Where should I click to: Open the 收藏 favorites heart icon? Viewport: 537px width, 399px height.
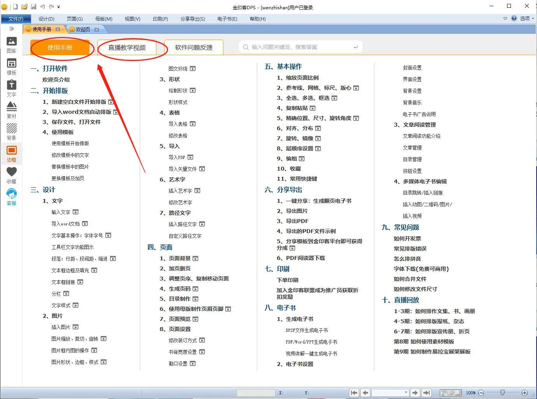[12, 175]
